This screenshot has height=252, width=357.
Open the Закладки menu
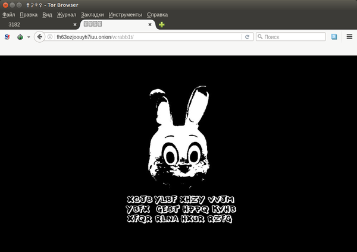click(92, 14)
